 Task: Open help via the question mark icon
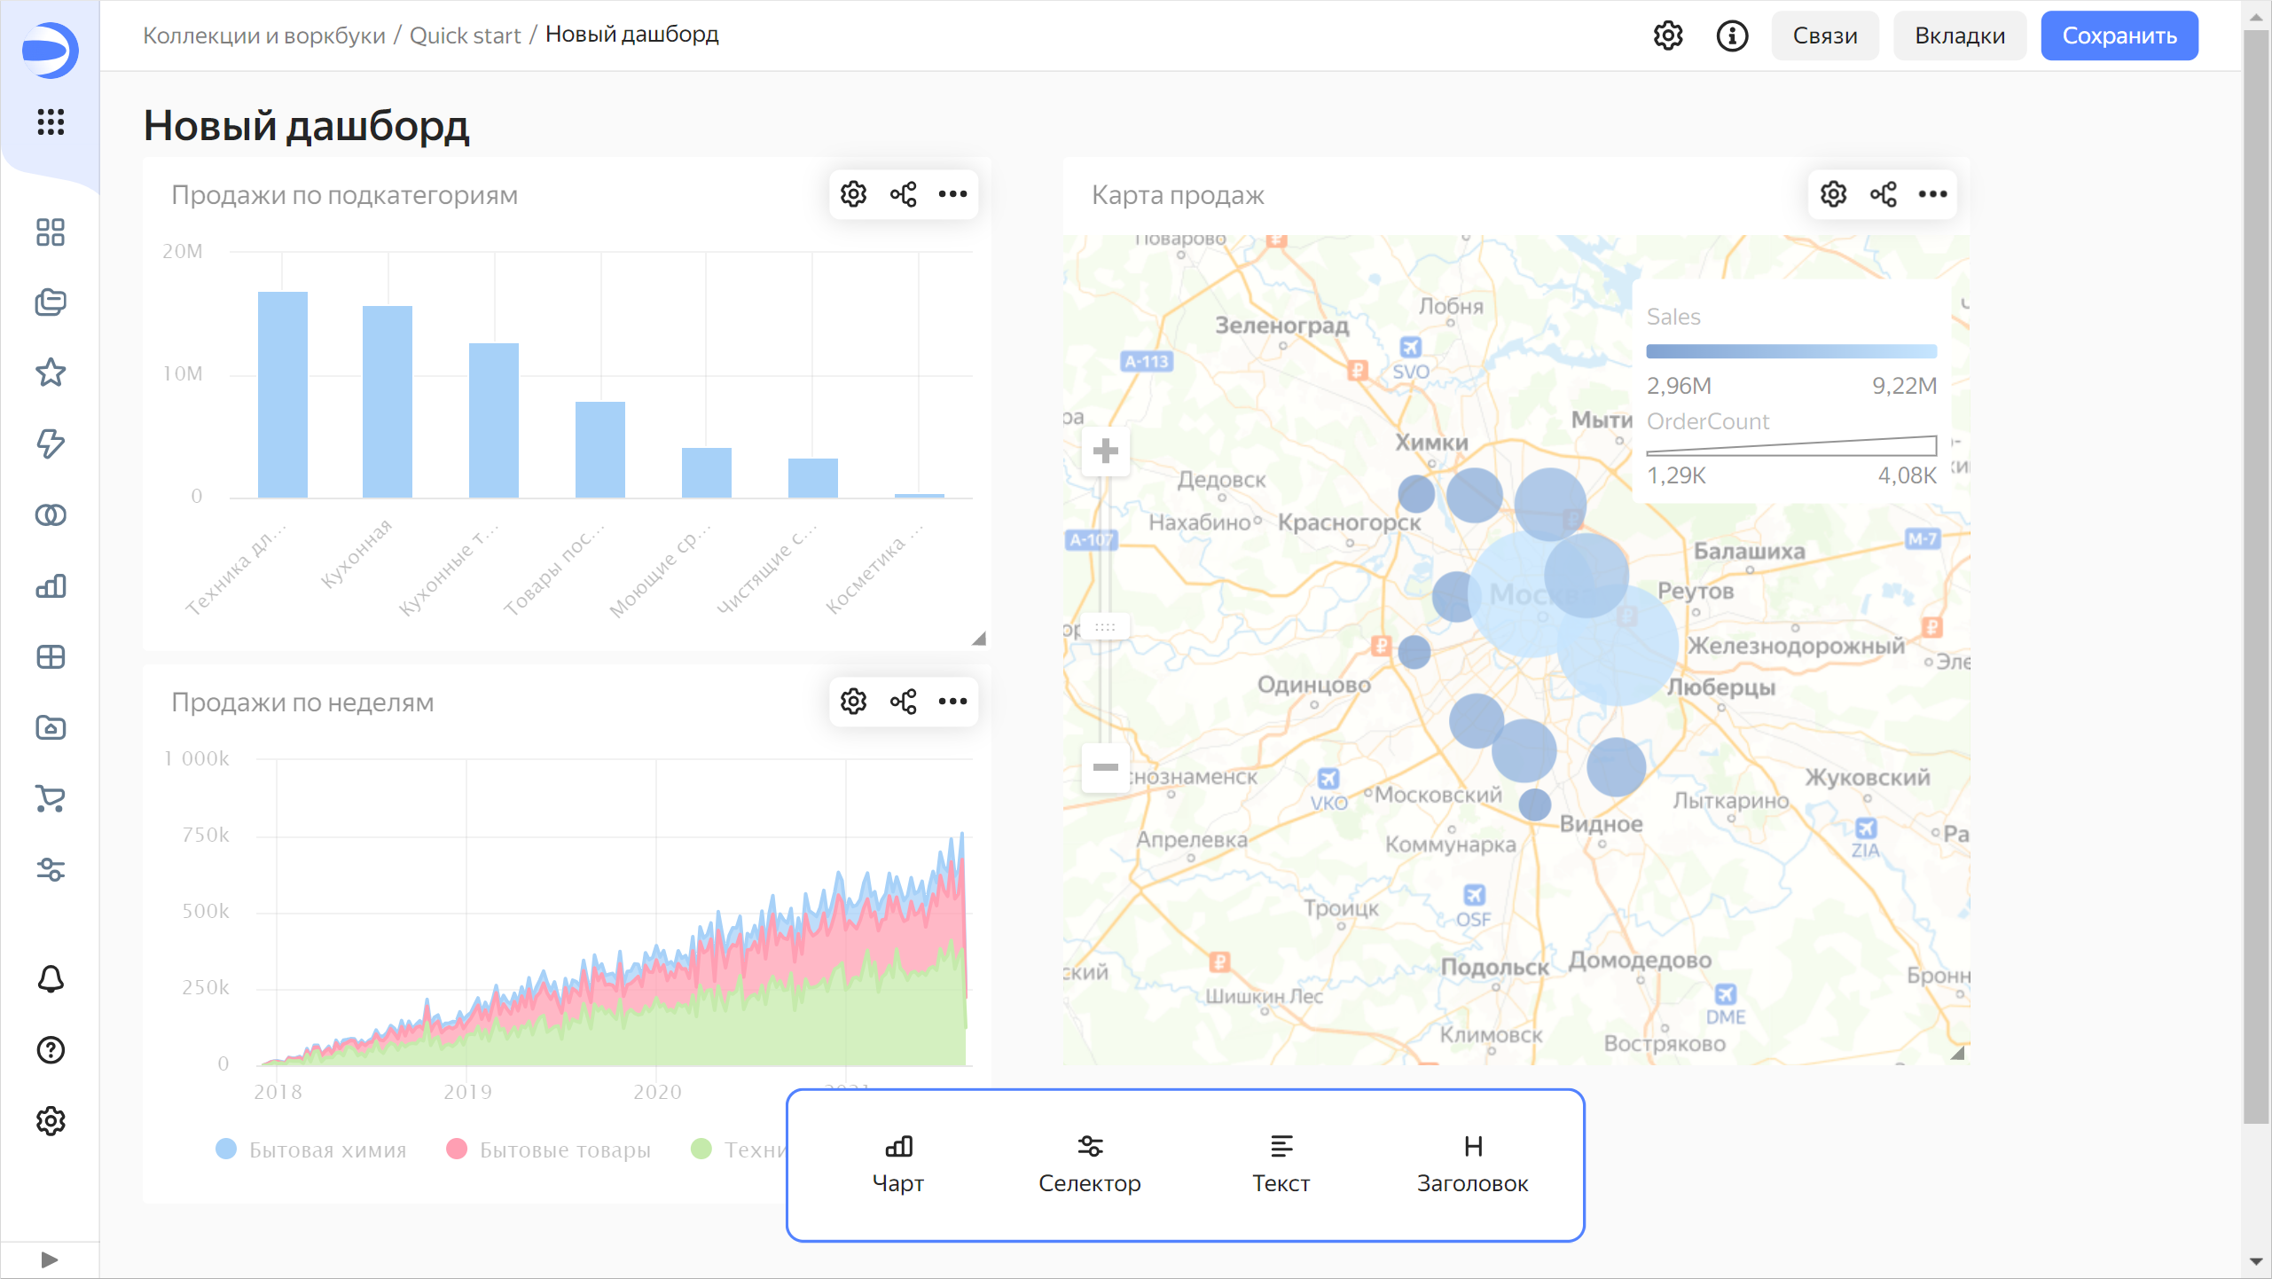(51, 1050)
